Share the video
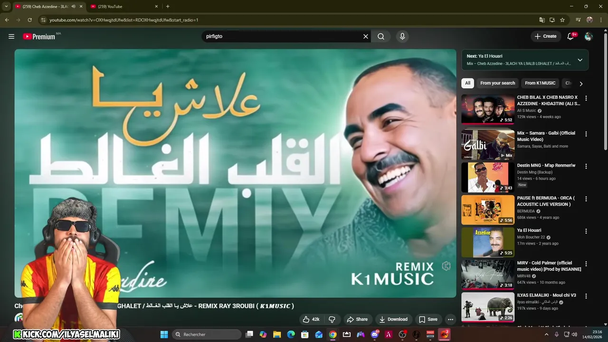The height and width of the screenshot is (342, 608). [x=357, y=319]
